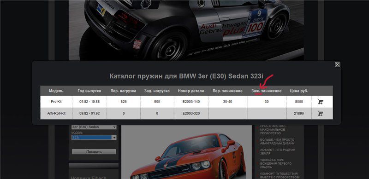Click the Номер детали column header
The image size is (369, 179).
(191, 91)
